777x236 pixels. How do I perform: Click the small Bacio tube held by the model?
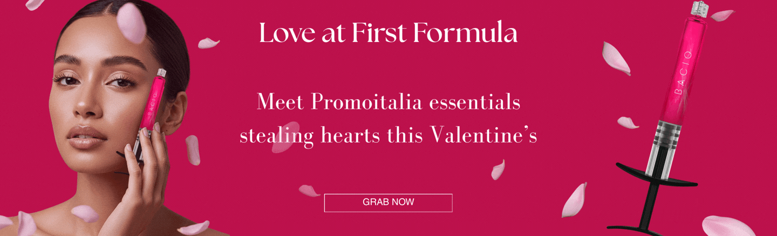click(x=153, y=106)
